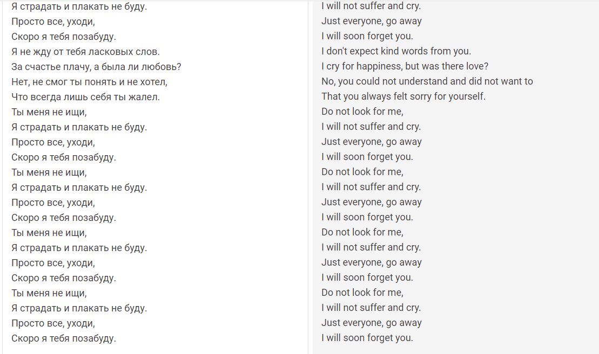Click the line "За счастье плачу, а была ли любовь?"
This screenshot has width=599, height=354.
coord(96,67)
